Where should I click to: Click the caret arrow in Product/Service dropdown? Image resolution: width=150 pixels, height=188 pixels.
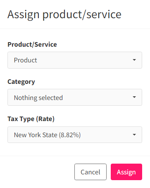pyautogui.click(x=134, y=60)
